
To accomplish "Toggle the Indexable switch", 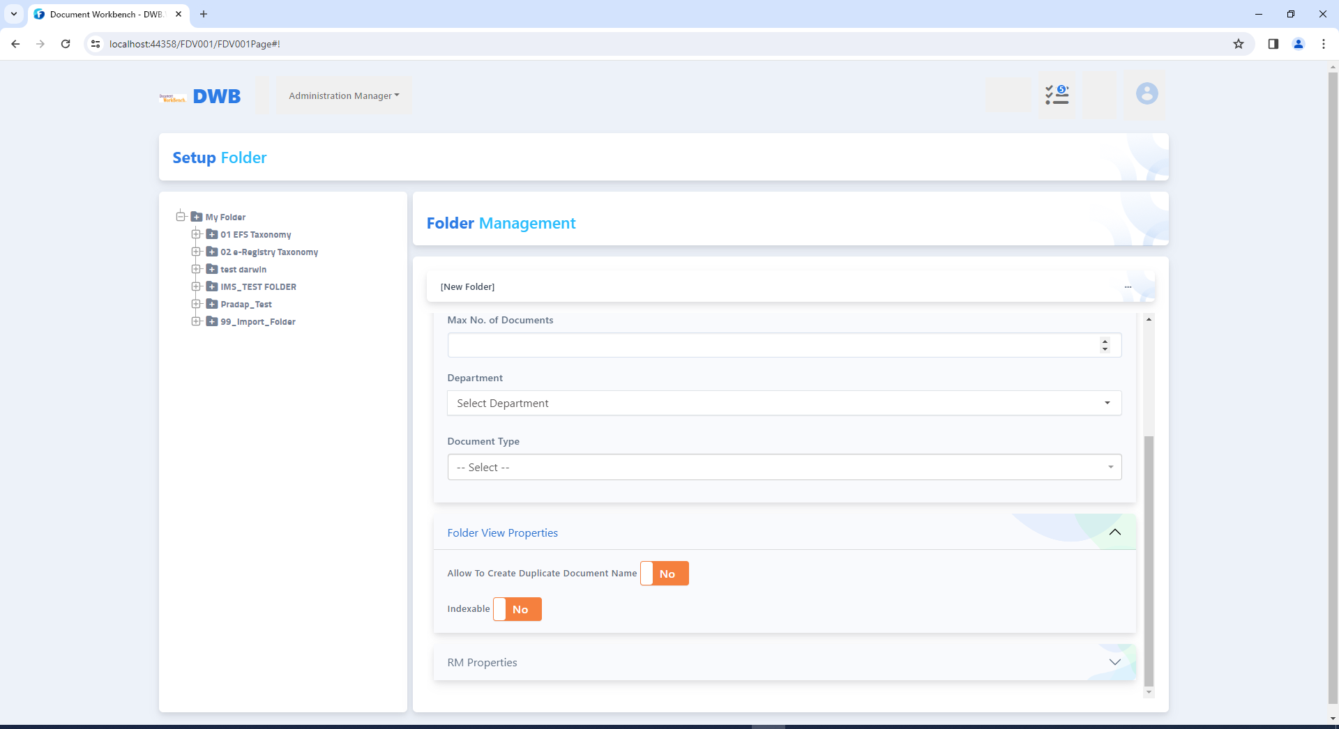I will 517,609.
